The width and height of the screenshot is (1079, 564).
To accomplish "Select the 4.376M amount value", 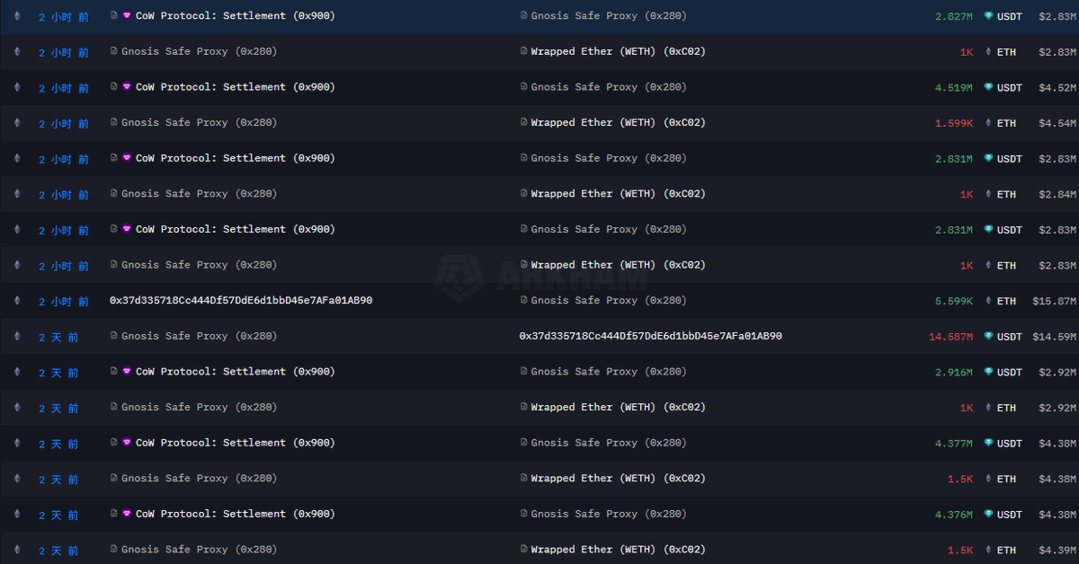I will [x=954, y=514].
